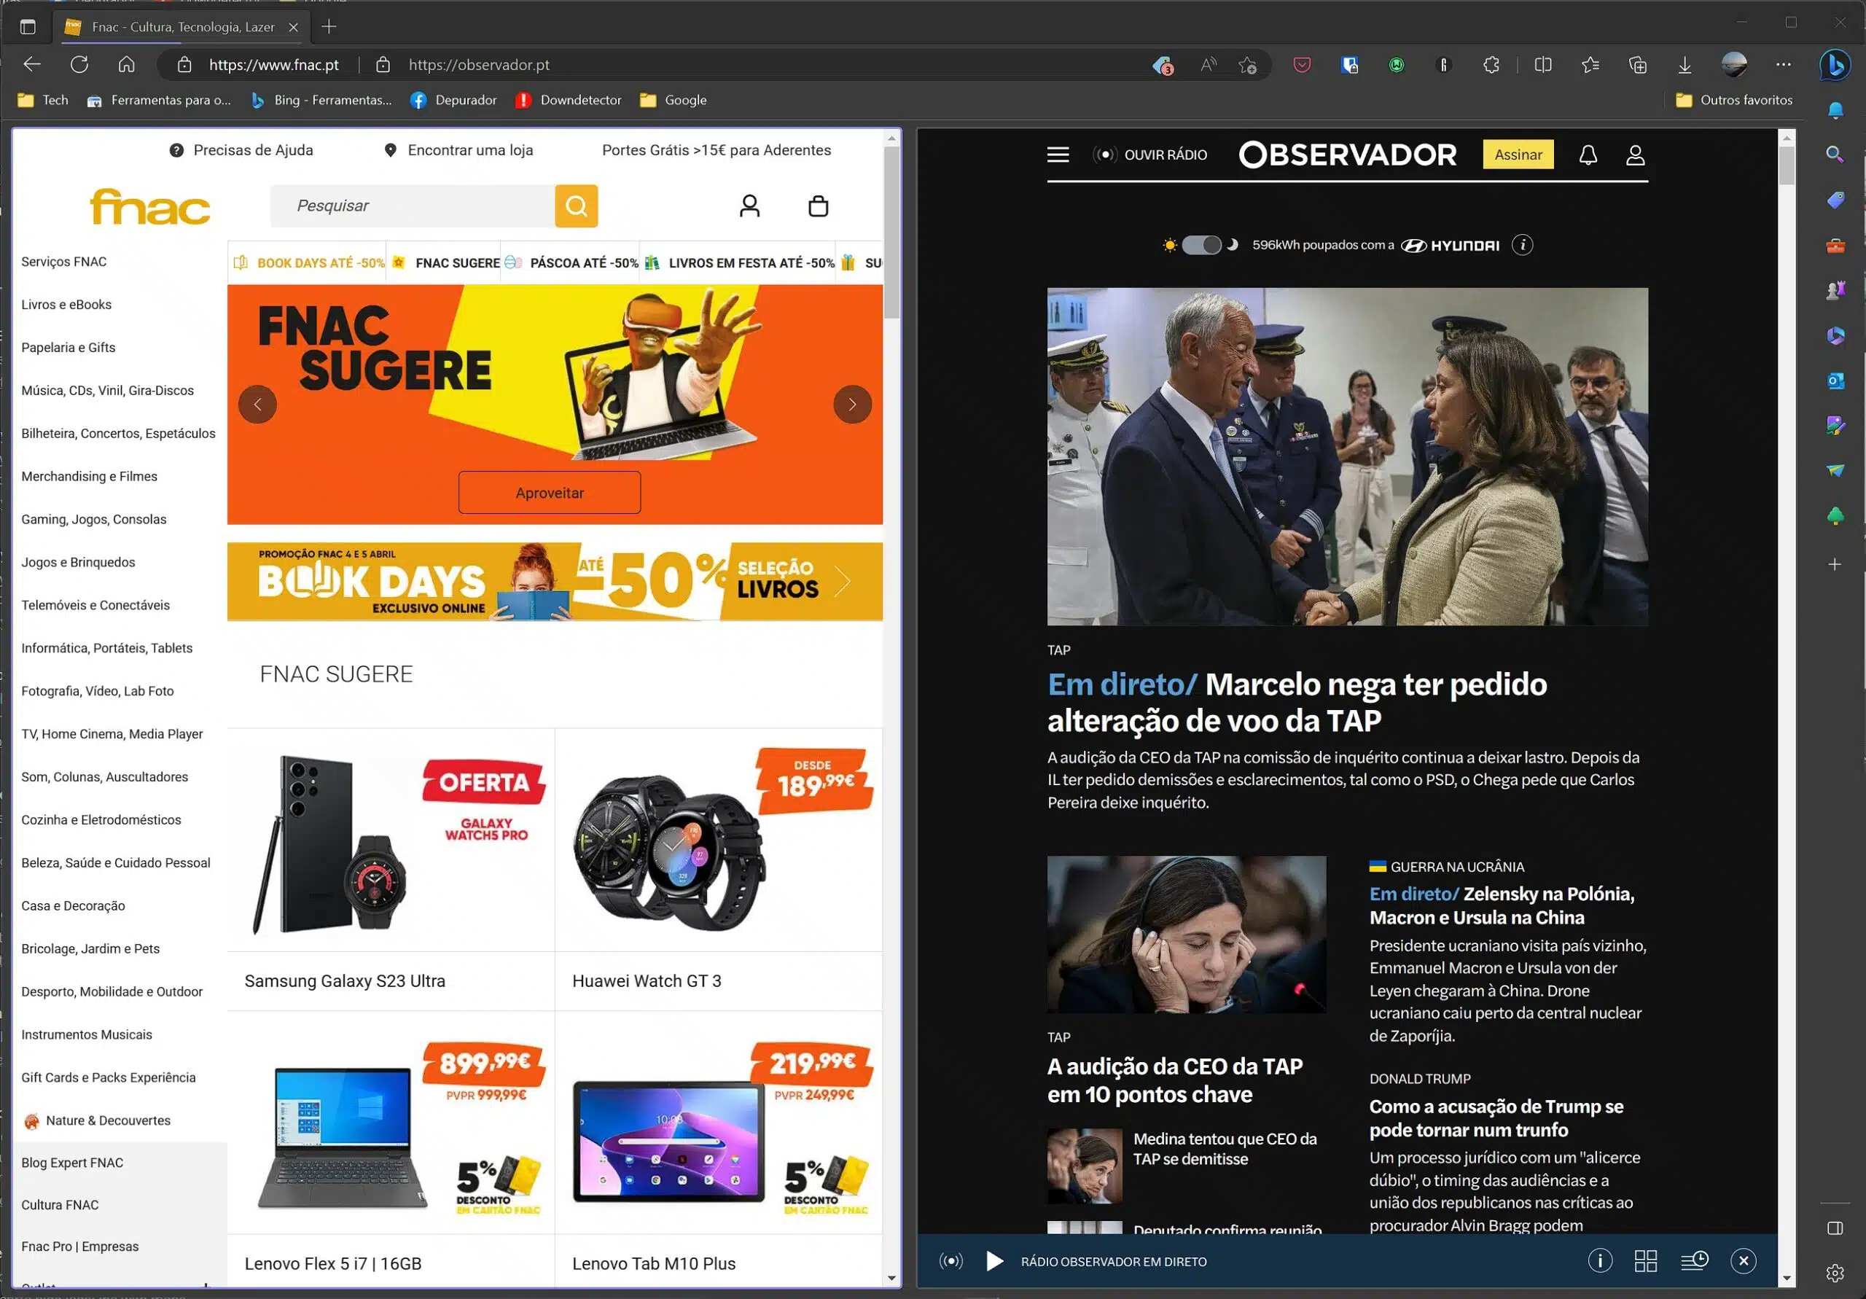The image size is (1866, 1299).
Task: Open Precisas de Ajuda link
Action: [241, 149]
